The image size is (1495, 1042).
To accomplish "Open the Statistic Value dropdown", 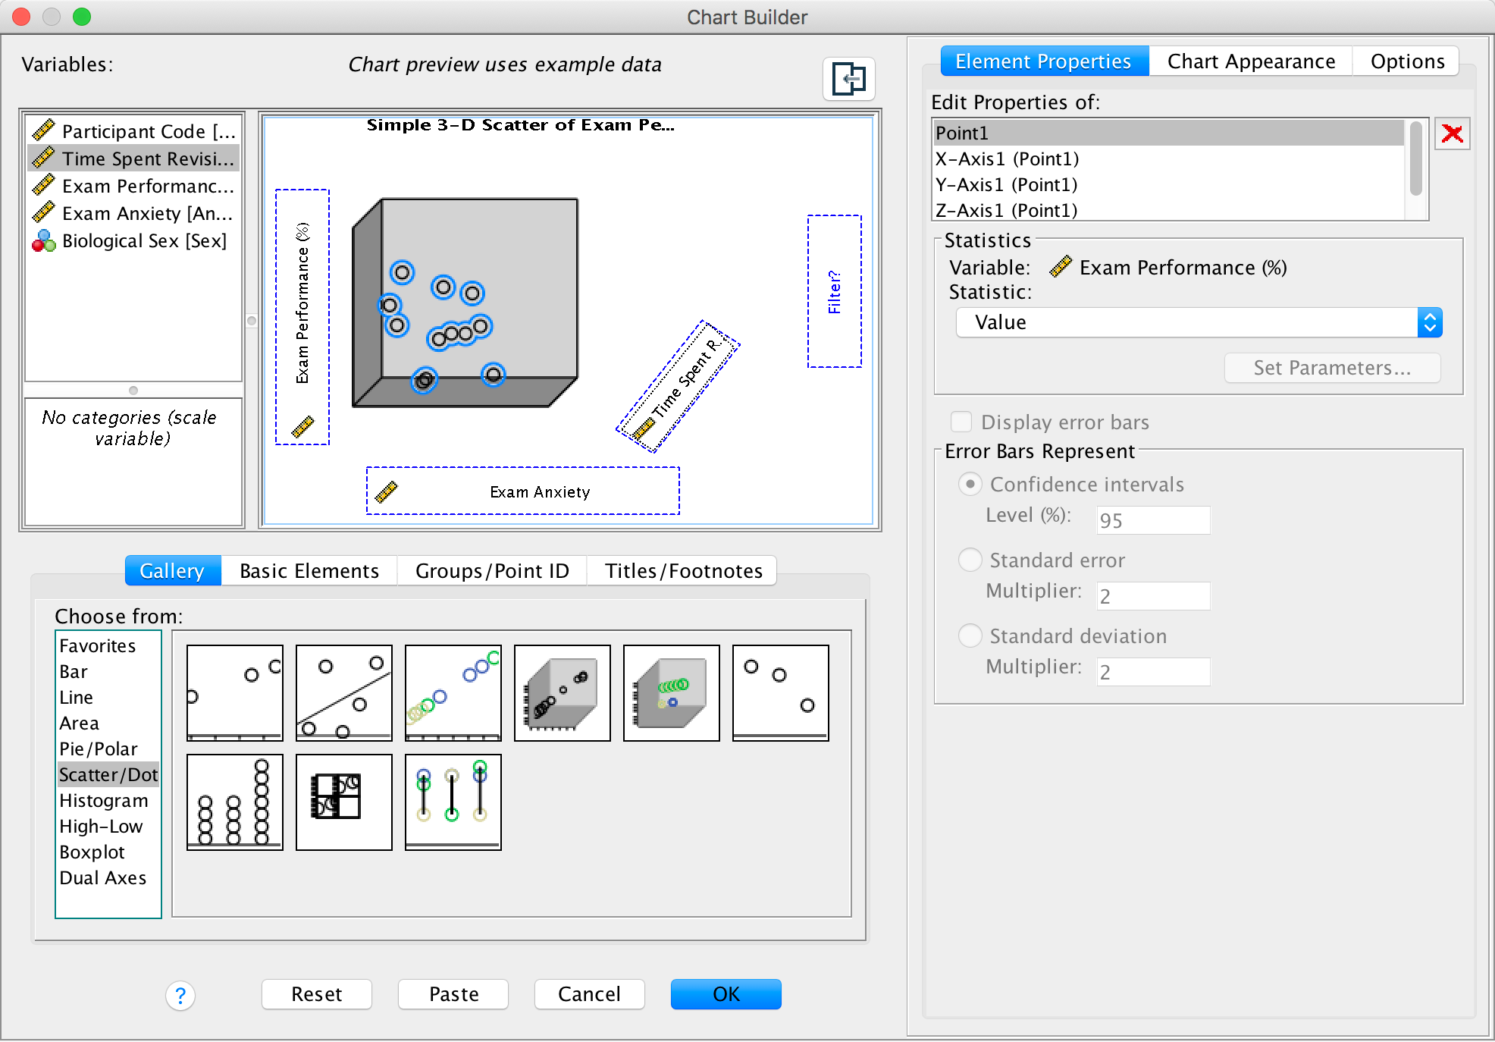I will (1199, 322).
